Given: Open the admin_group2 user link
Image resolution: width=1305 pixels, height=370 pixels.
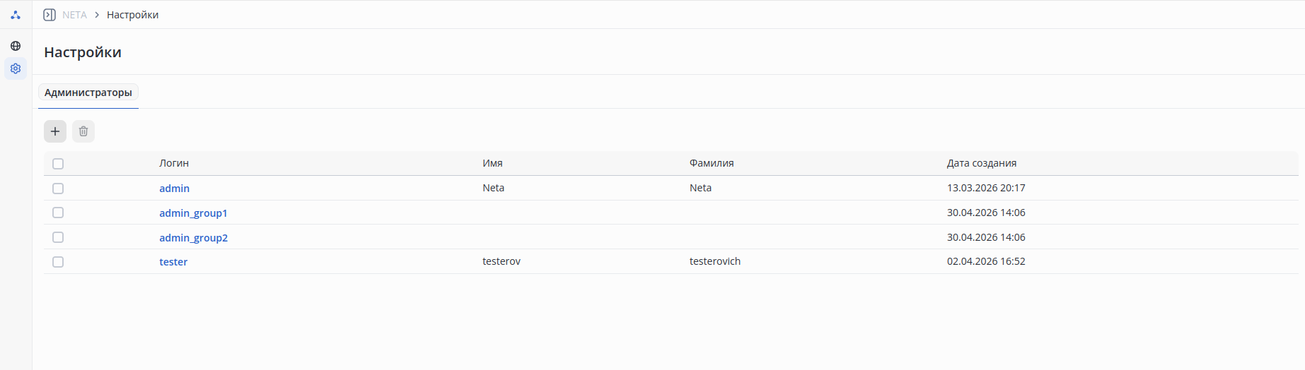Looking at the screenshot, I should click(x=193, y=238).
